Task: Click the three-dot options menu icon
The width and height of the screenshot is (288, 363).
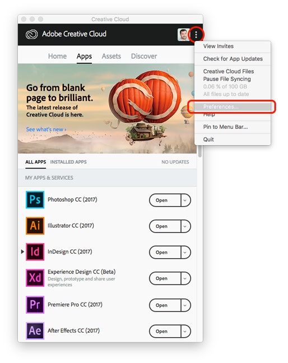Action: [196, 35]
